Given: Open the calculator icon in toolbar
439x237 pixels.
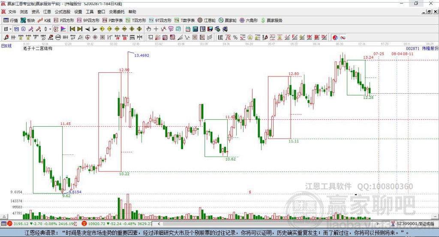Looking at the screenshot, I should (195, 29).
